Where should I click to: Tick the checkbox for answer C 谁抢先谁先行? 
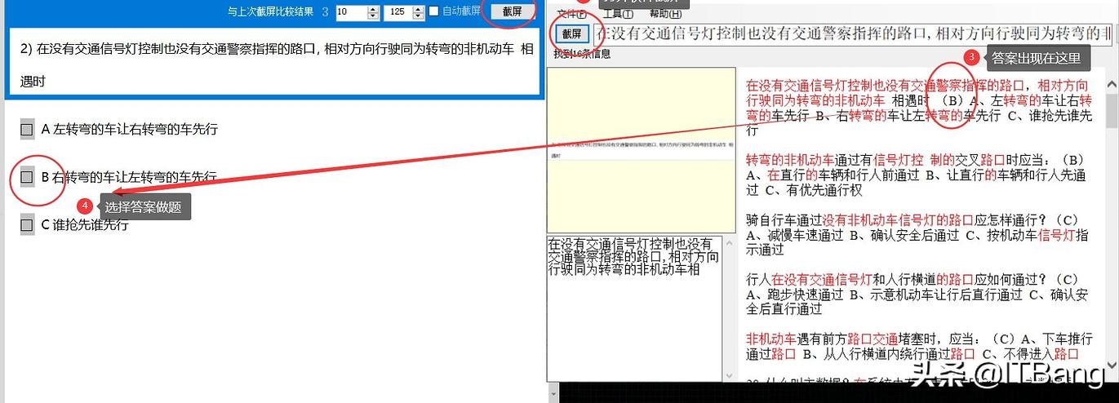(x=27, y=225)
